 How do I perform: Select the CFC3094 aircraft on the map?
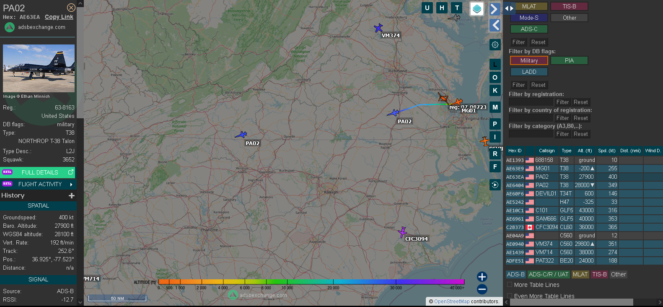(402, 232)
